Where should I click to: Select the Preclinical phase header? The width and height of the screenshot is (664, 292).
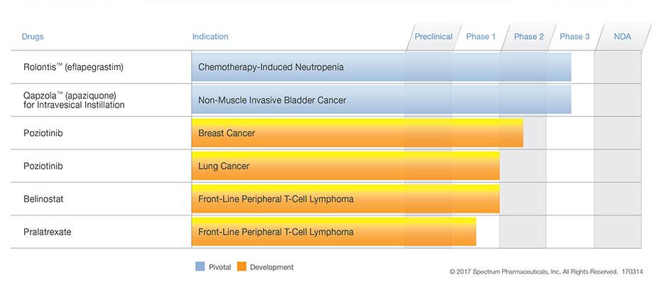pyautogui.click(x=433, y=37)
